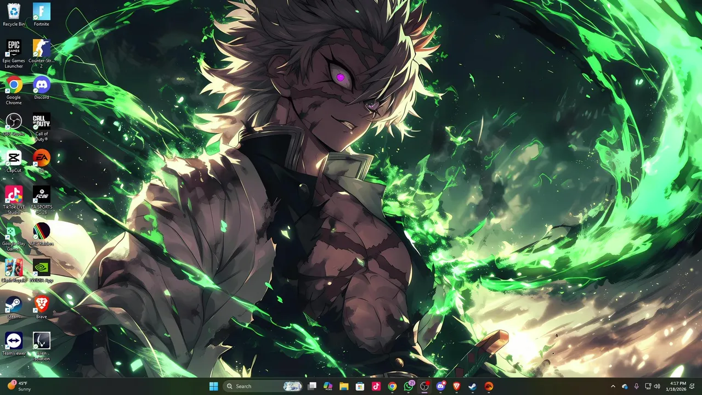Switch to OBS Studio on the taskbar
The width and height of the screenshot is (702, 395).
click(424, 386)
